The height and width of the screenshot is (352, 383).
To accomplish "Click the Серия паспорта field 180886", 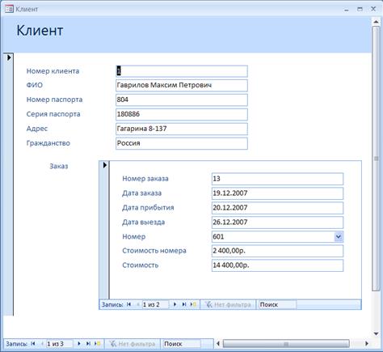I will click(182, 114).
